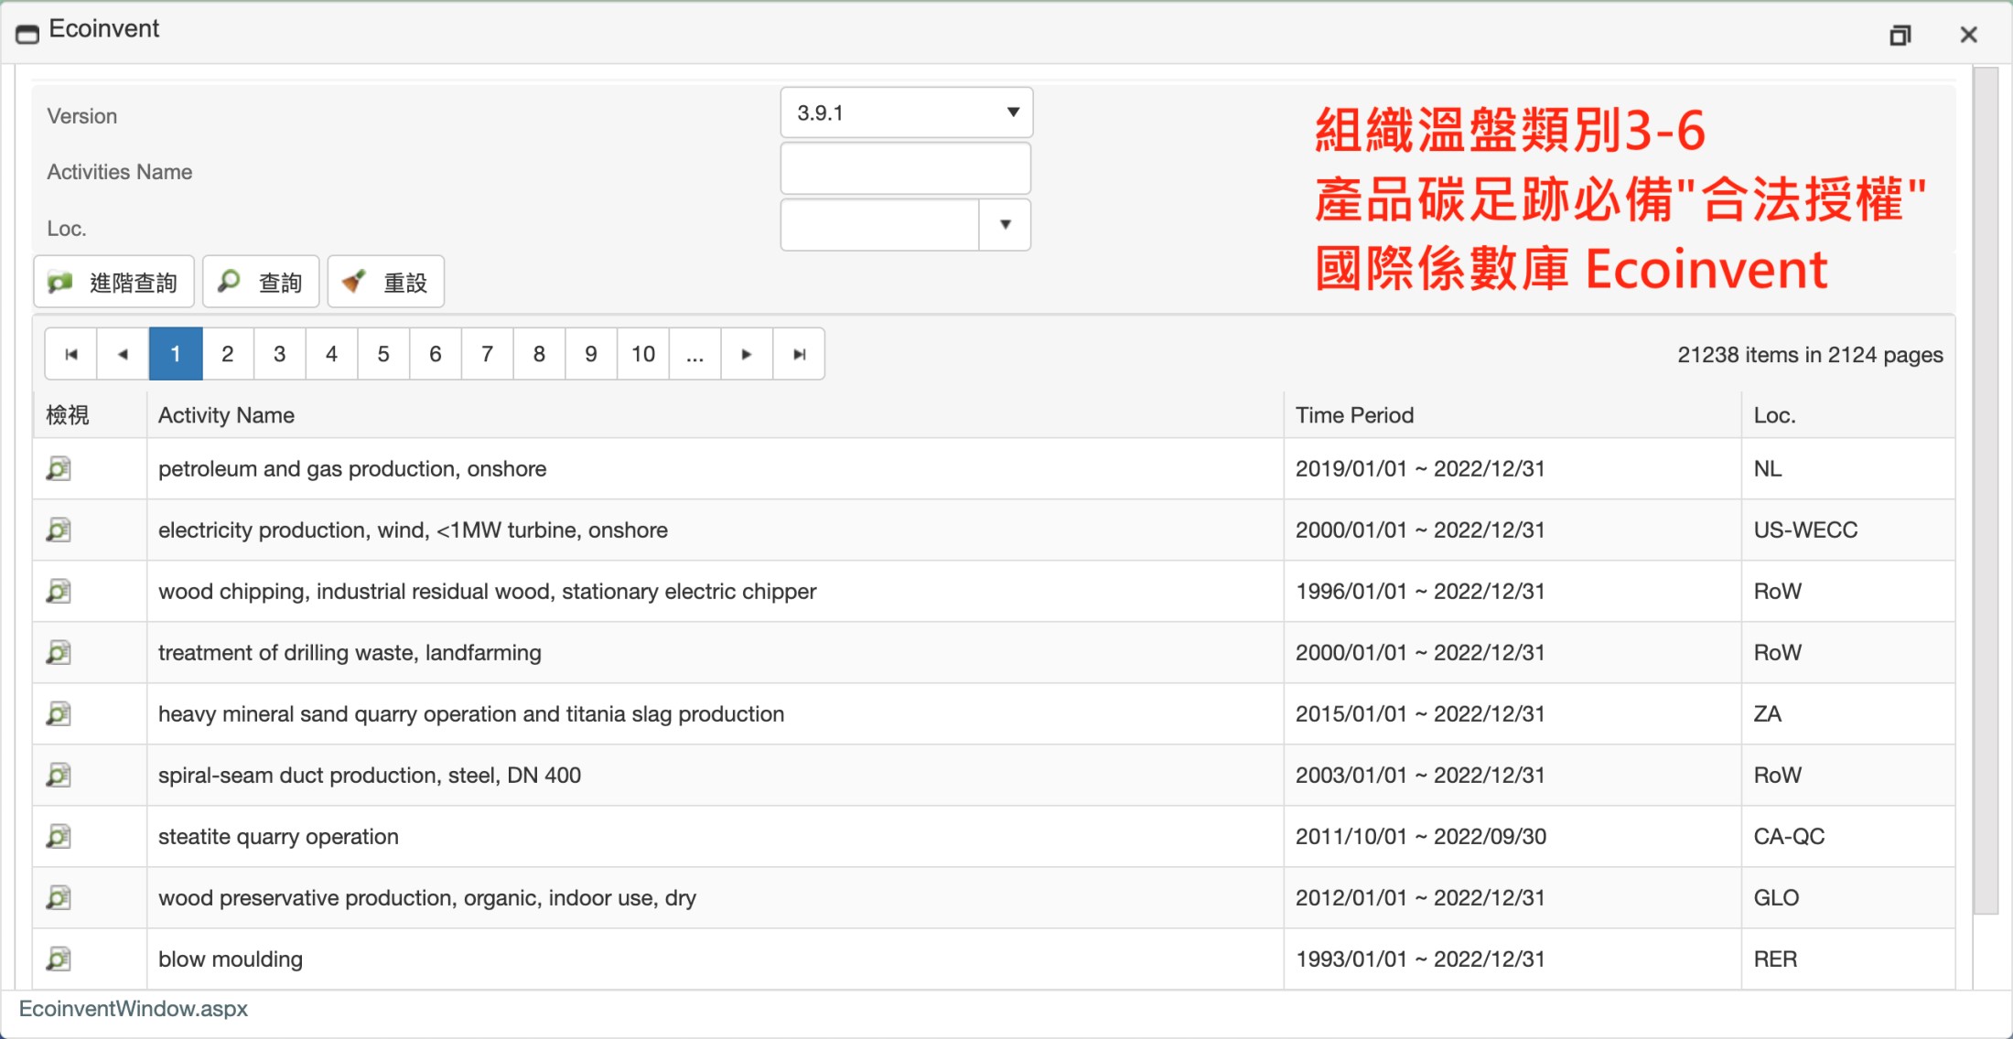Select page 1 in pagination
Screen dimensions: 2013x1039
click(176, 354)
